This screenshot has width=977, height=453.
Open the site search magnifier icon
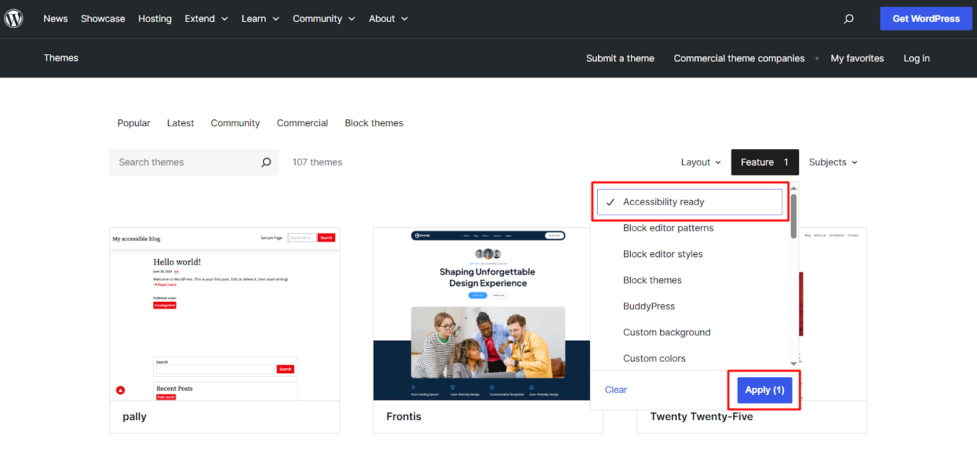pyautogui.click(x=849, y=19)
